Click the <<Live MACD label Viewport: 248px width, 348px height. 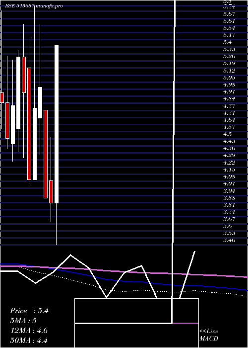[x=209, y=335]
